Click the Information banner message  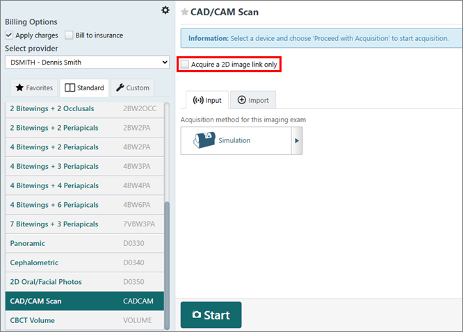(321, 38)
